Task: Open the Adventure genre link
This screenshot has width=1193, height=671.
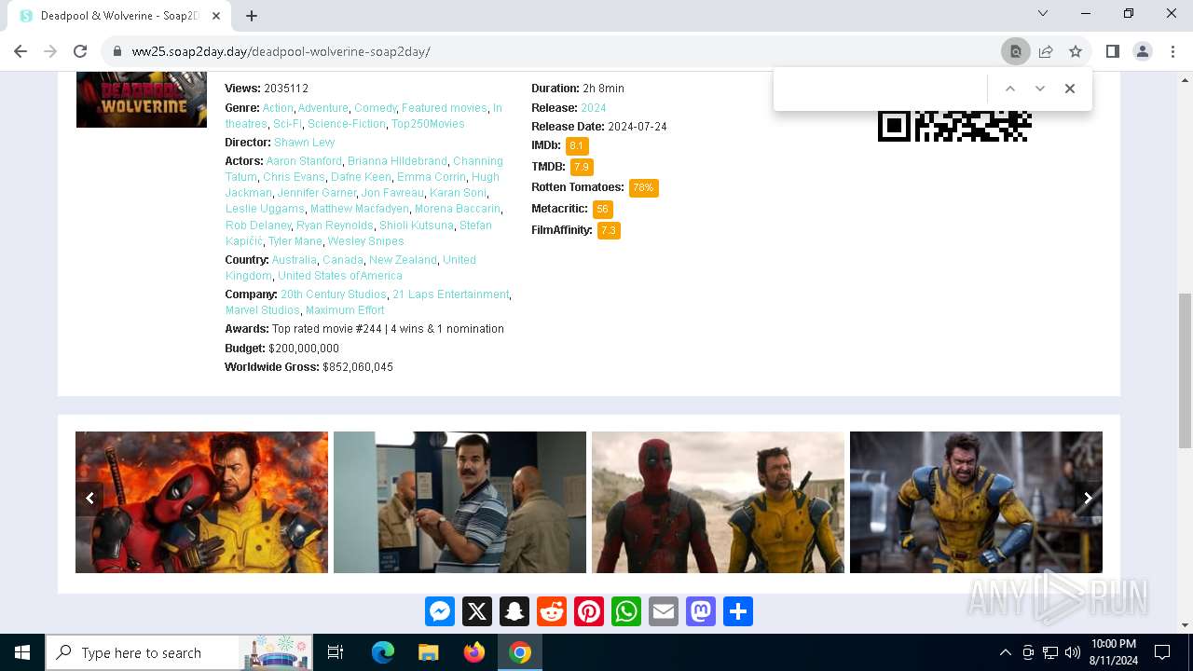Action: point(322,108)
